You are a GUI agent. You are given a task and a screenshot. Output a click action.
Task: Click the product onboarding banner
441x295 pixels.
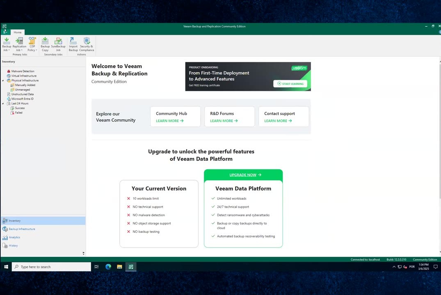click(248, 77)
